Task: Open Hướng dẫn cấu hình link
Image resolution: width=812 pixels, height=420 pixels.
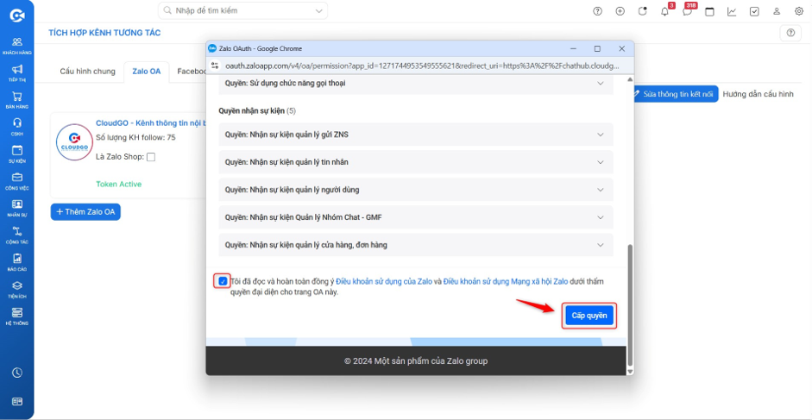Action: [x=758, y=94]
